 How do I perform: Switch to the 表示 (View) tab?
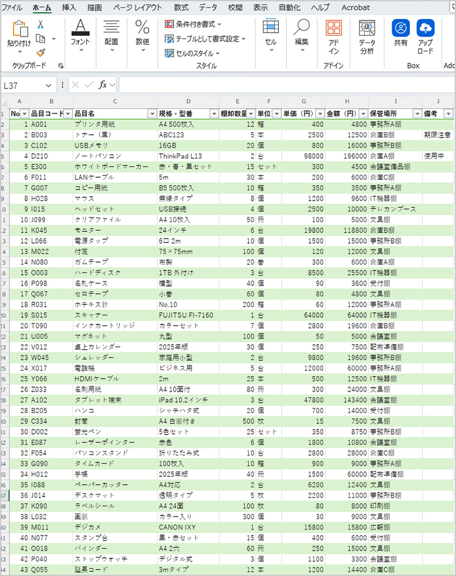pyautogui.click(x=261, y=7)
